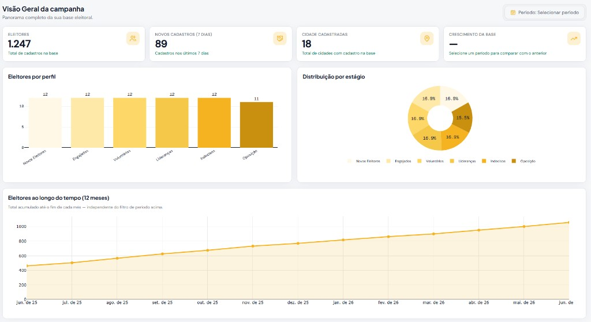Image resolution: width=591 pixels, height=322 pixels.
Task: Click the Eleitores total value 1.247
Action: pyautogui.click(x=19, y=44)
